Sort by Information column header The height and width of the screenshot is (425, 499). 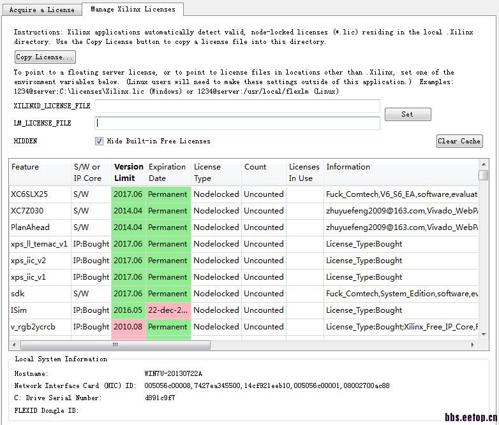click(401, 172)
